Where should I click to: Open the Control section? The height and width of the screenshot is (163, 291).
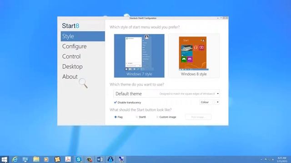coord(71,56)
